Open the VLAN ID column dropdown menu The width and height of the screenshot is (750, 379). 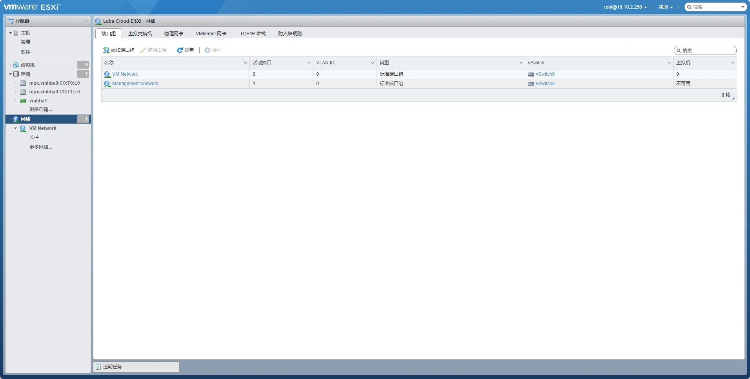click(372, 63)
